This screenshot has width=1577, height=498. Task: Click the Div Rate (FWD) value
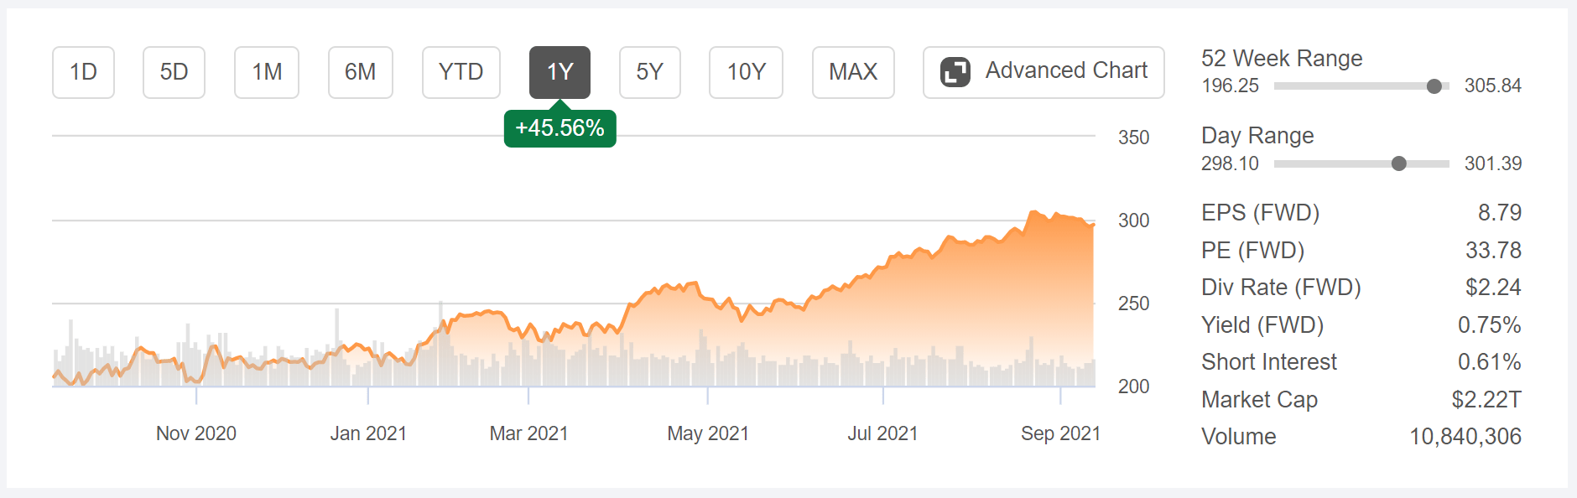point(1496,287)
